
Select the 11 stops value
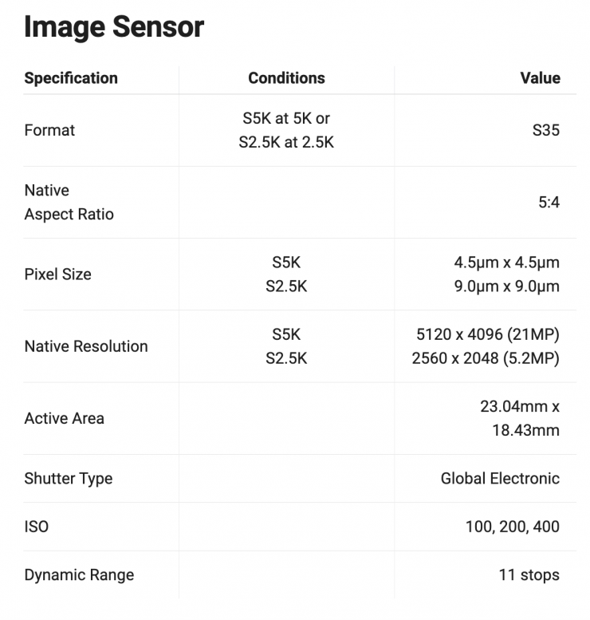[529, 575]
